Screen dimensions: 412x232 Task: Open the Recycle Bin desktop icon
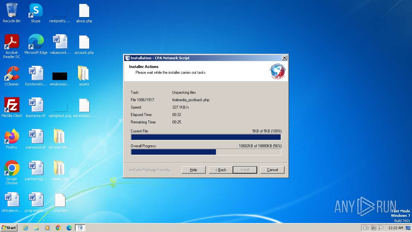tap(12, 13)
